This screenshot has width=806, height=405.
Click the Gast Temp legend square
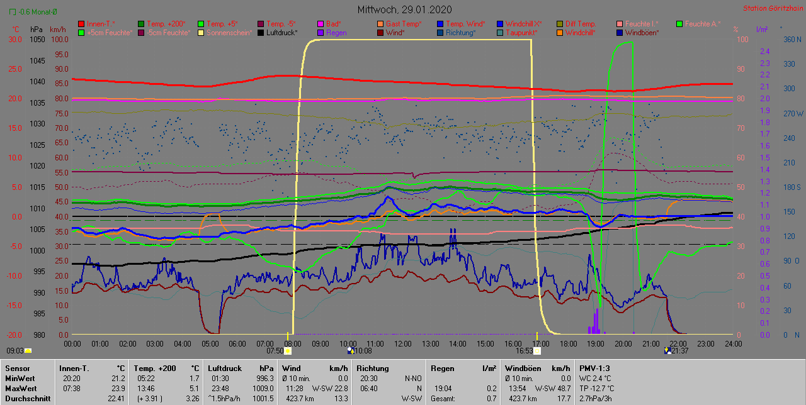click(380, 24)
